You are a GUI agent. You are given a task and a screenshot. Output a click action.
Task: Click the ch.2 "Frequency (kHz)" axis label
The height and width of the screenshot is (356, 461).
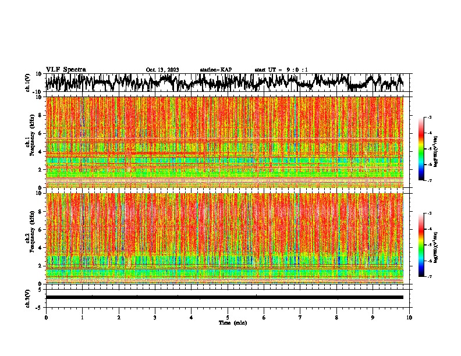pyautogui.click(x=32, y=232)
